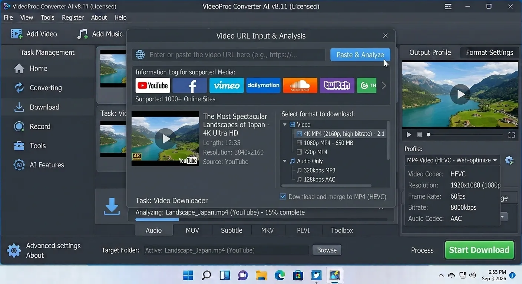Play the Japan landscapes video thumbnail
Screen dimensions: 522x284
tap(165, 139)
